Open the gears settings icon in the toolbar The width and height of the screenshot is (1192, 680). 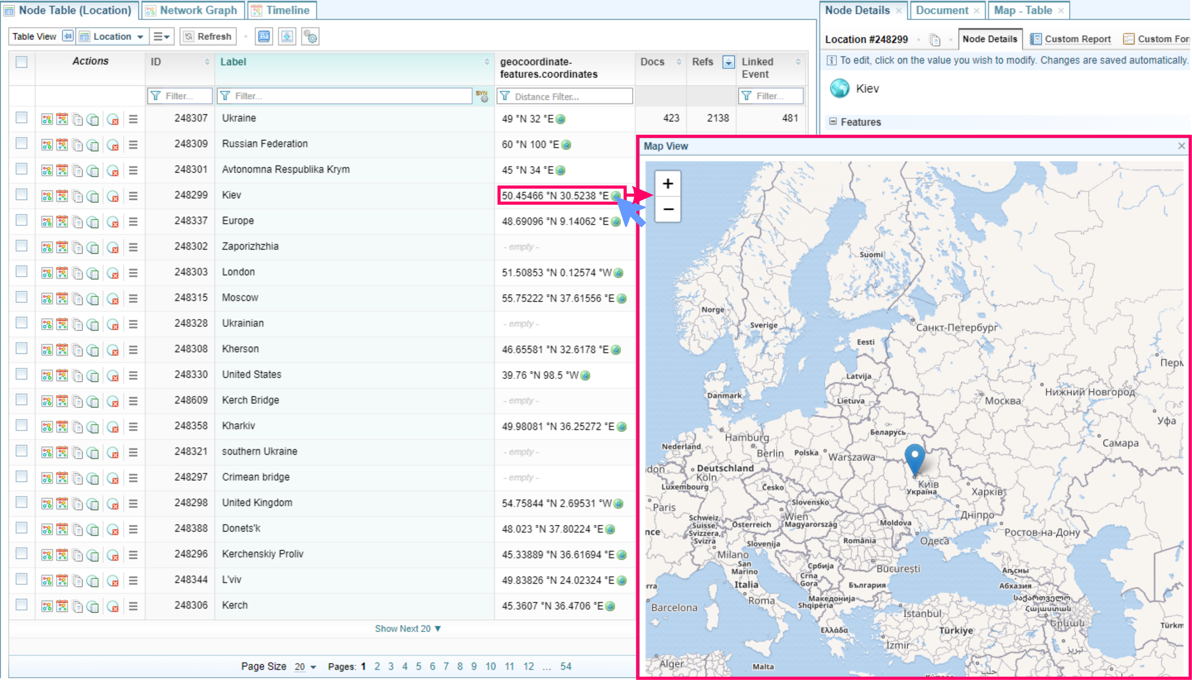310,37
